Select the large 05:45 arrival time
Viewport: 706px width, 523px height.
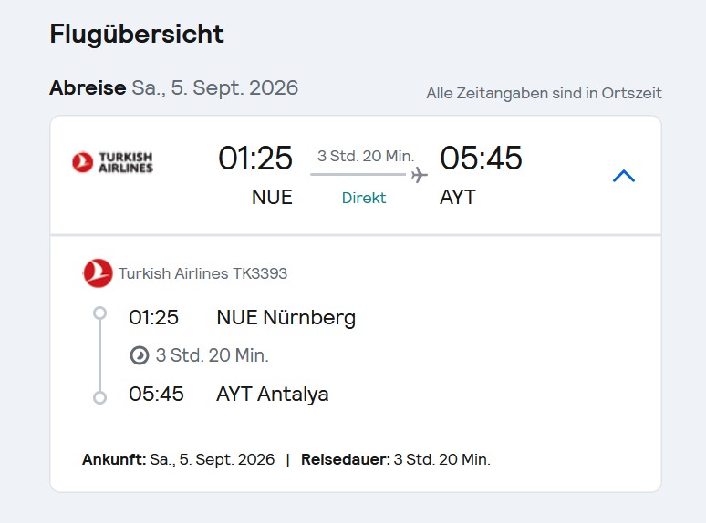pos(481,159)
